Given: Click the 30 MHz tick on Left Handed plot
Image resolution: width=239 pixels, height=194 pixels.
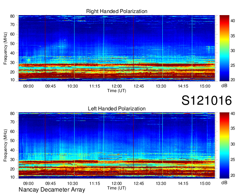Looking at the screenshot, I should (x=12, y=160).
